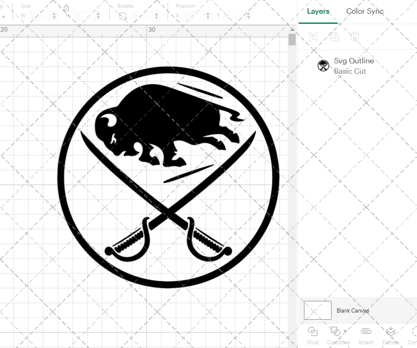
Task: Click the scrollbar up arrow
Action: (x=292, y=29)
